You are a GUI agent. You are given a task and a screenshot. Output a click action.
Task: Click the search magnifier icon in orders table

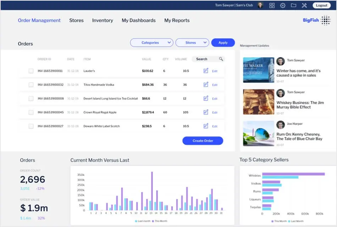(x=221, y=59)
